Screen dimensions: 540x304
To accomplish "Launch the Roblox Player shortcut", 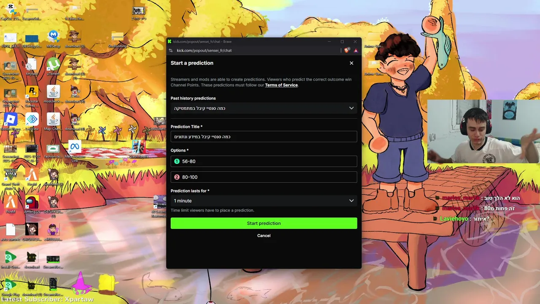I will (11, 122).
